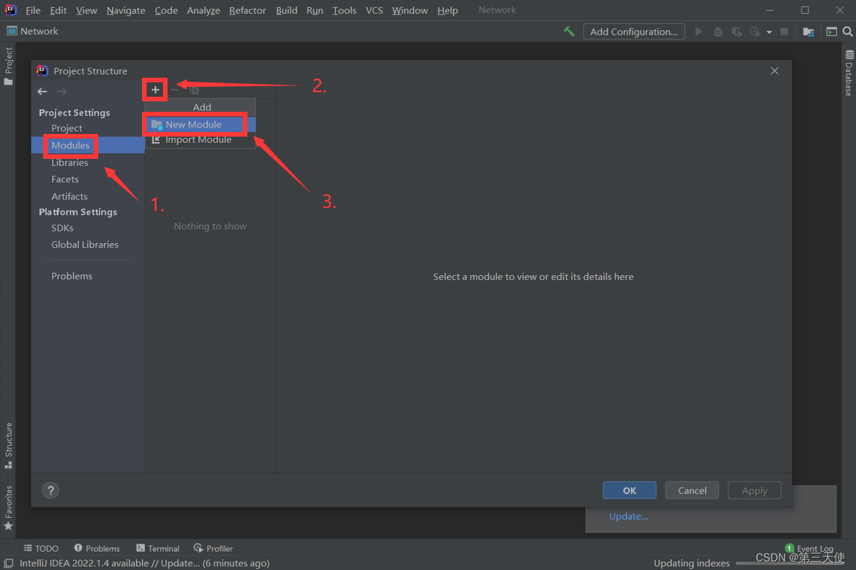The image size is (856, 570).
Task: Click the Run Anything icon in toolbar
Action: 832,31
